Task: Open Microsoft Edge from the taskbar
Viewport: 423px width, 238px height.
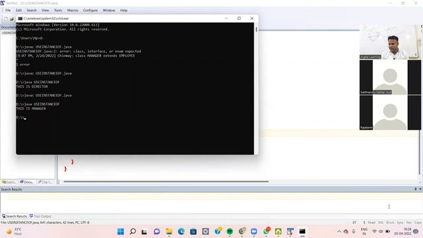Action: pyautogui.click(x=181, y=231)
